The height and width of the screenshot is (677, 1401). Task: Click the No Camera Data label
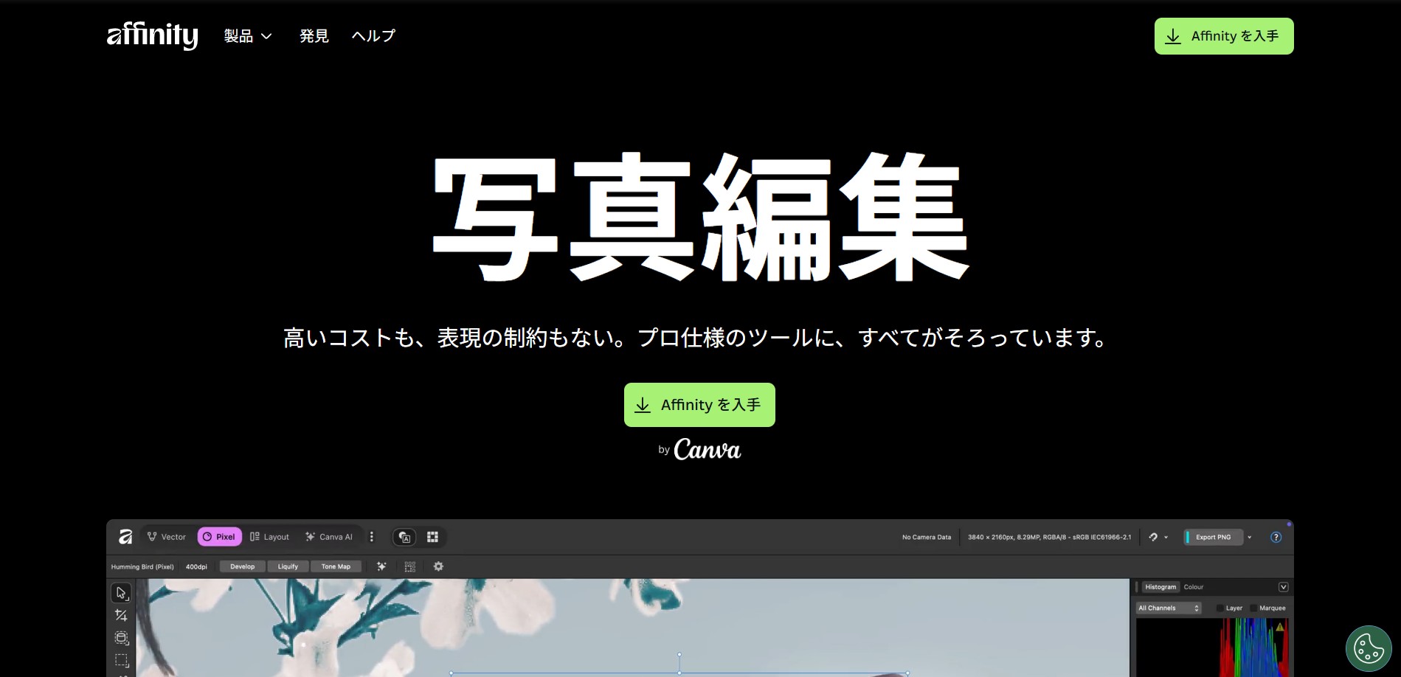tap(927, 537)
